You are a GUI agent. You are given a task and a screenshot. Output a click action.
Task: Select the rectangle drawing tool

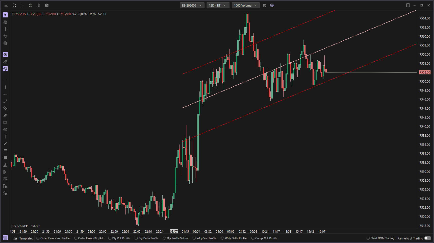point(5,123)
